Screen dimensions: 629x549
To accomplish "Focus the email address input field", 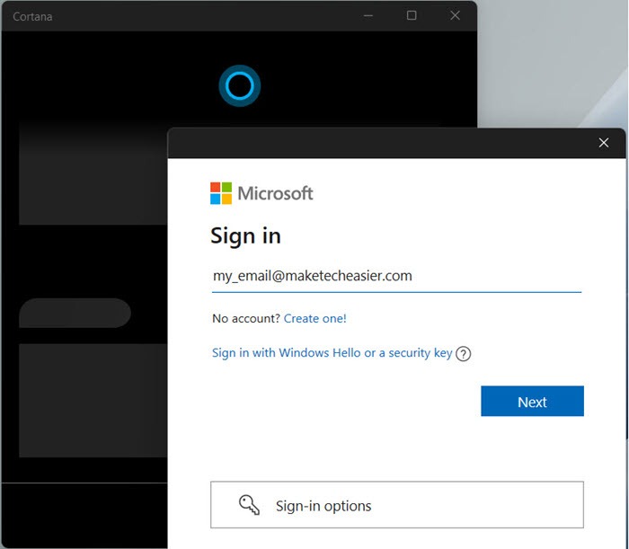I will tap(396, 277).
